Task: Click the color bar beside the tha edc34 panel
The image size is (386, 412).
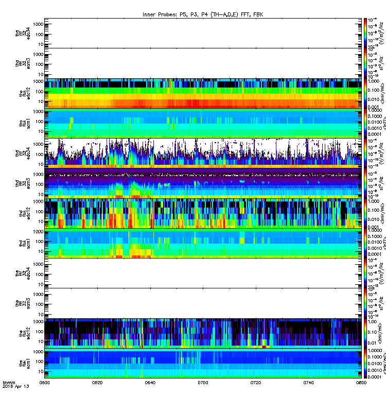Action: tap(365, 33)
